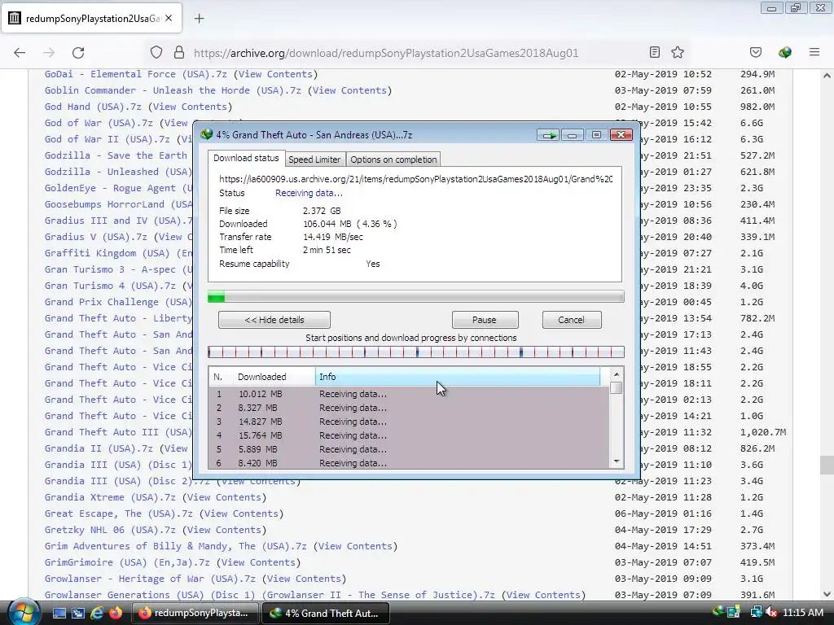Viewport: 834px width, 625px height.
Task: View site security padlock info
Action: point(179,53)
